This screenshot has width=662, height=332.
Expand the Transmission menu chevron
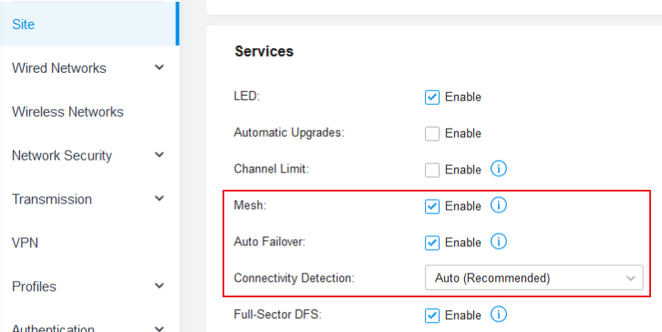(160, 198)
